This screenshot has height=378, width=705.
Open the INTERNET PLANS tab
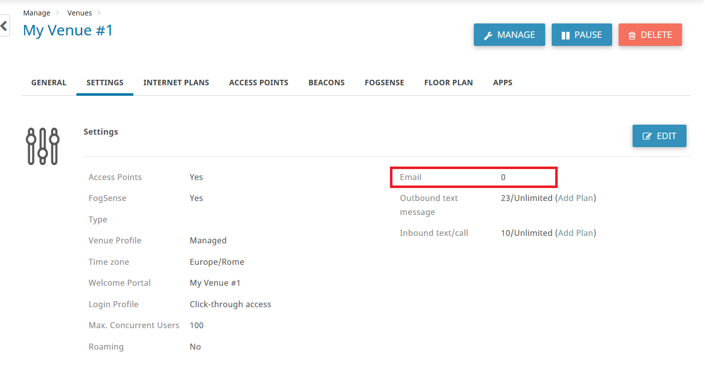coord(176,82)
